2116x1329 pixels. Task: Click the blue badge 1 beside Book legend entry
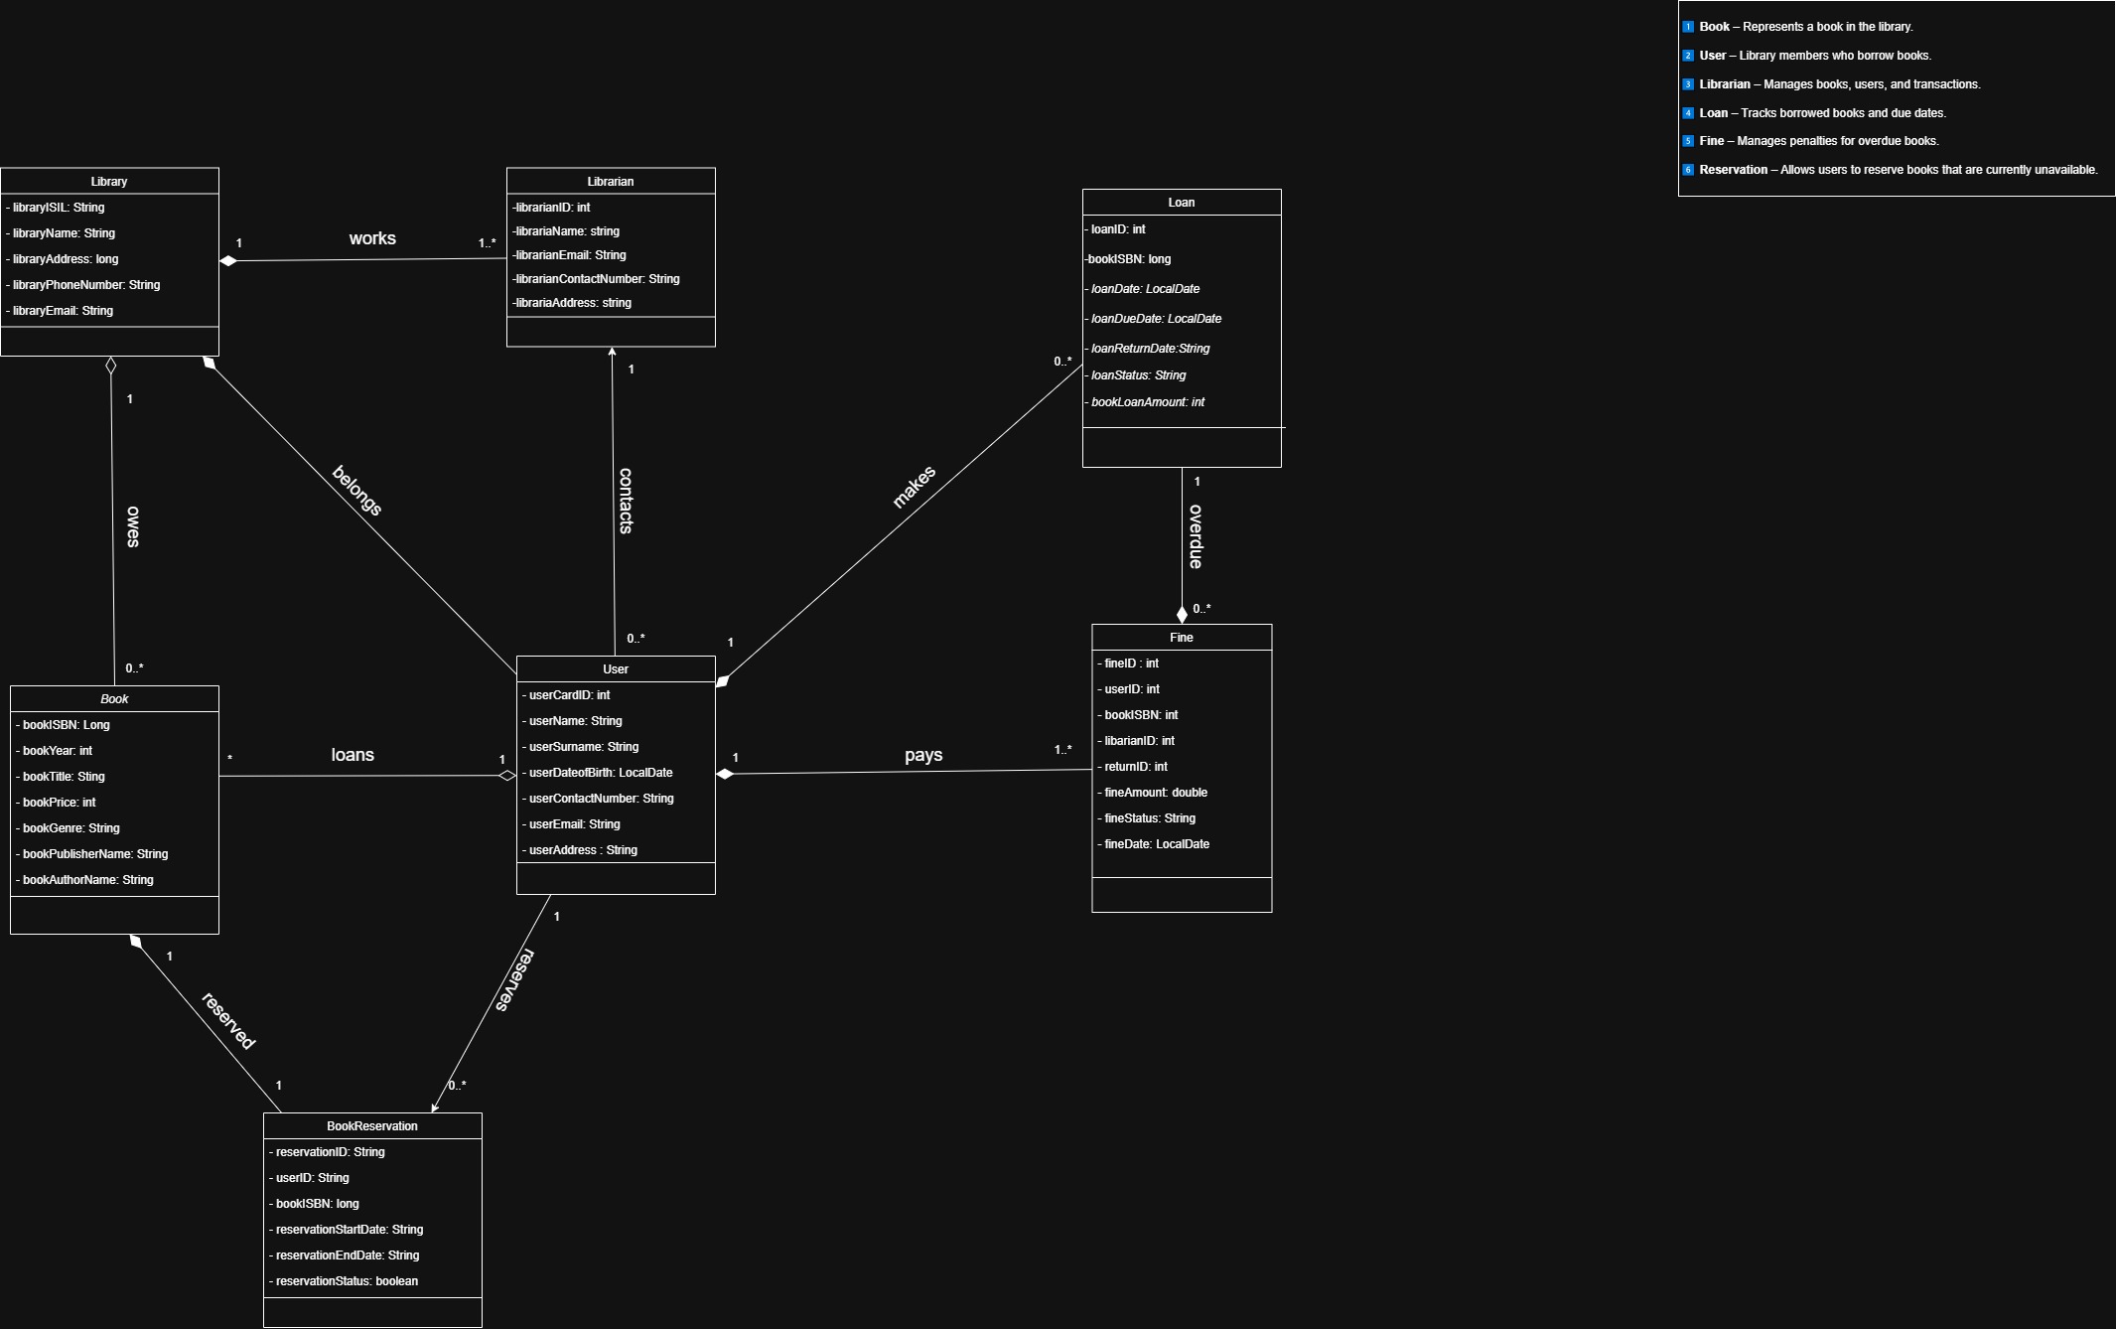pyautogui.click(x=1687, y=27)
